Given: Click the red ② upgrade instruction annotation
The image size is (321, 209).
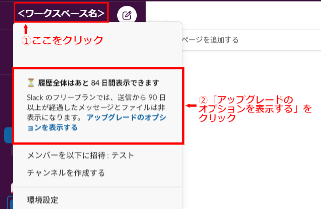Looking at the screenshot, I should tap(255, 109).
